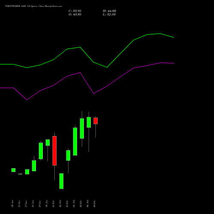Click the 30 Jan date label
This screenshot has width=214, height=214.
(x=47, y=204)
